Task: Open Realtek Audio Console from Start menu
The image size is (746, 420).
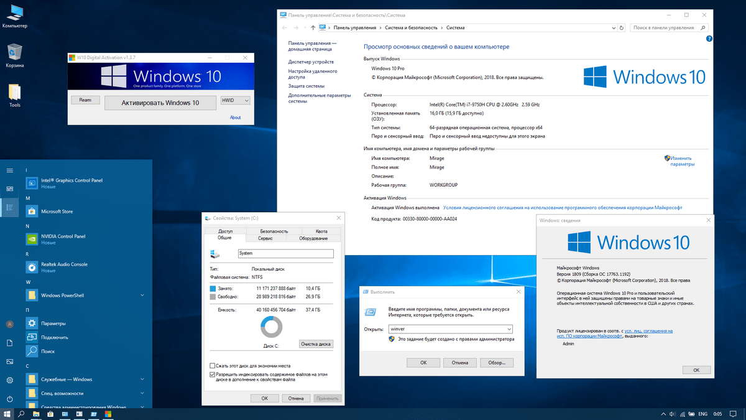Action: (x=85, y=267)
